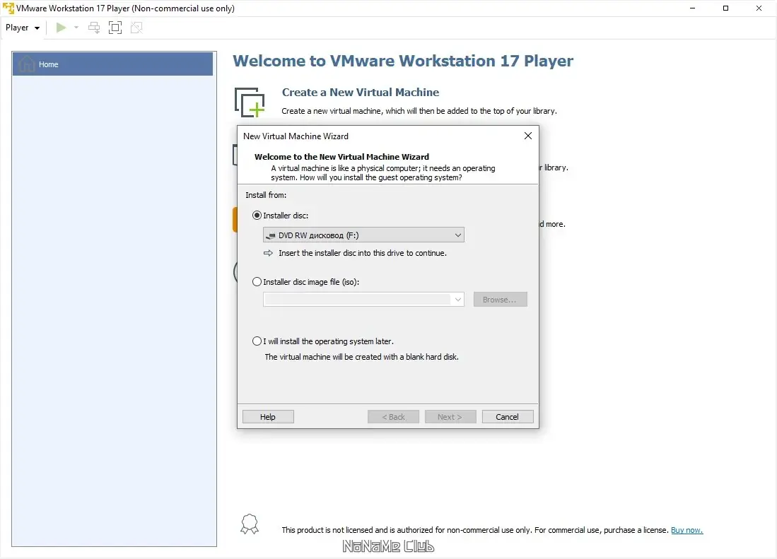Click the < Back button
The image size is (777, 559).
394,417
